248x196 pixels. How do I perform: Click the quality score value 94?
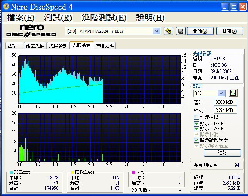[x=237, y=165]
